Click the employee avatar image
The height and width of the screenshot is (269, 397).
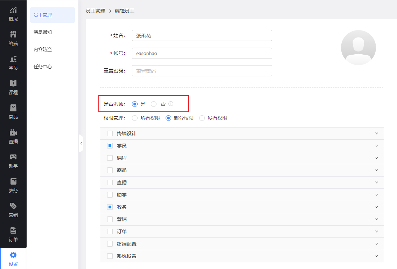(358, 48)
